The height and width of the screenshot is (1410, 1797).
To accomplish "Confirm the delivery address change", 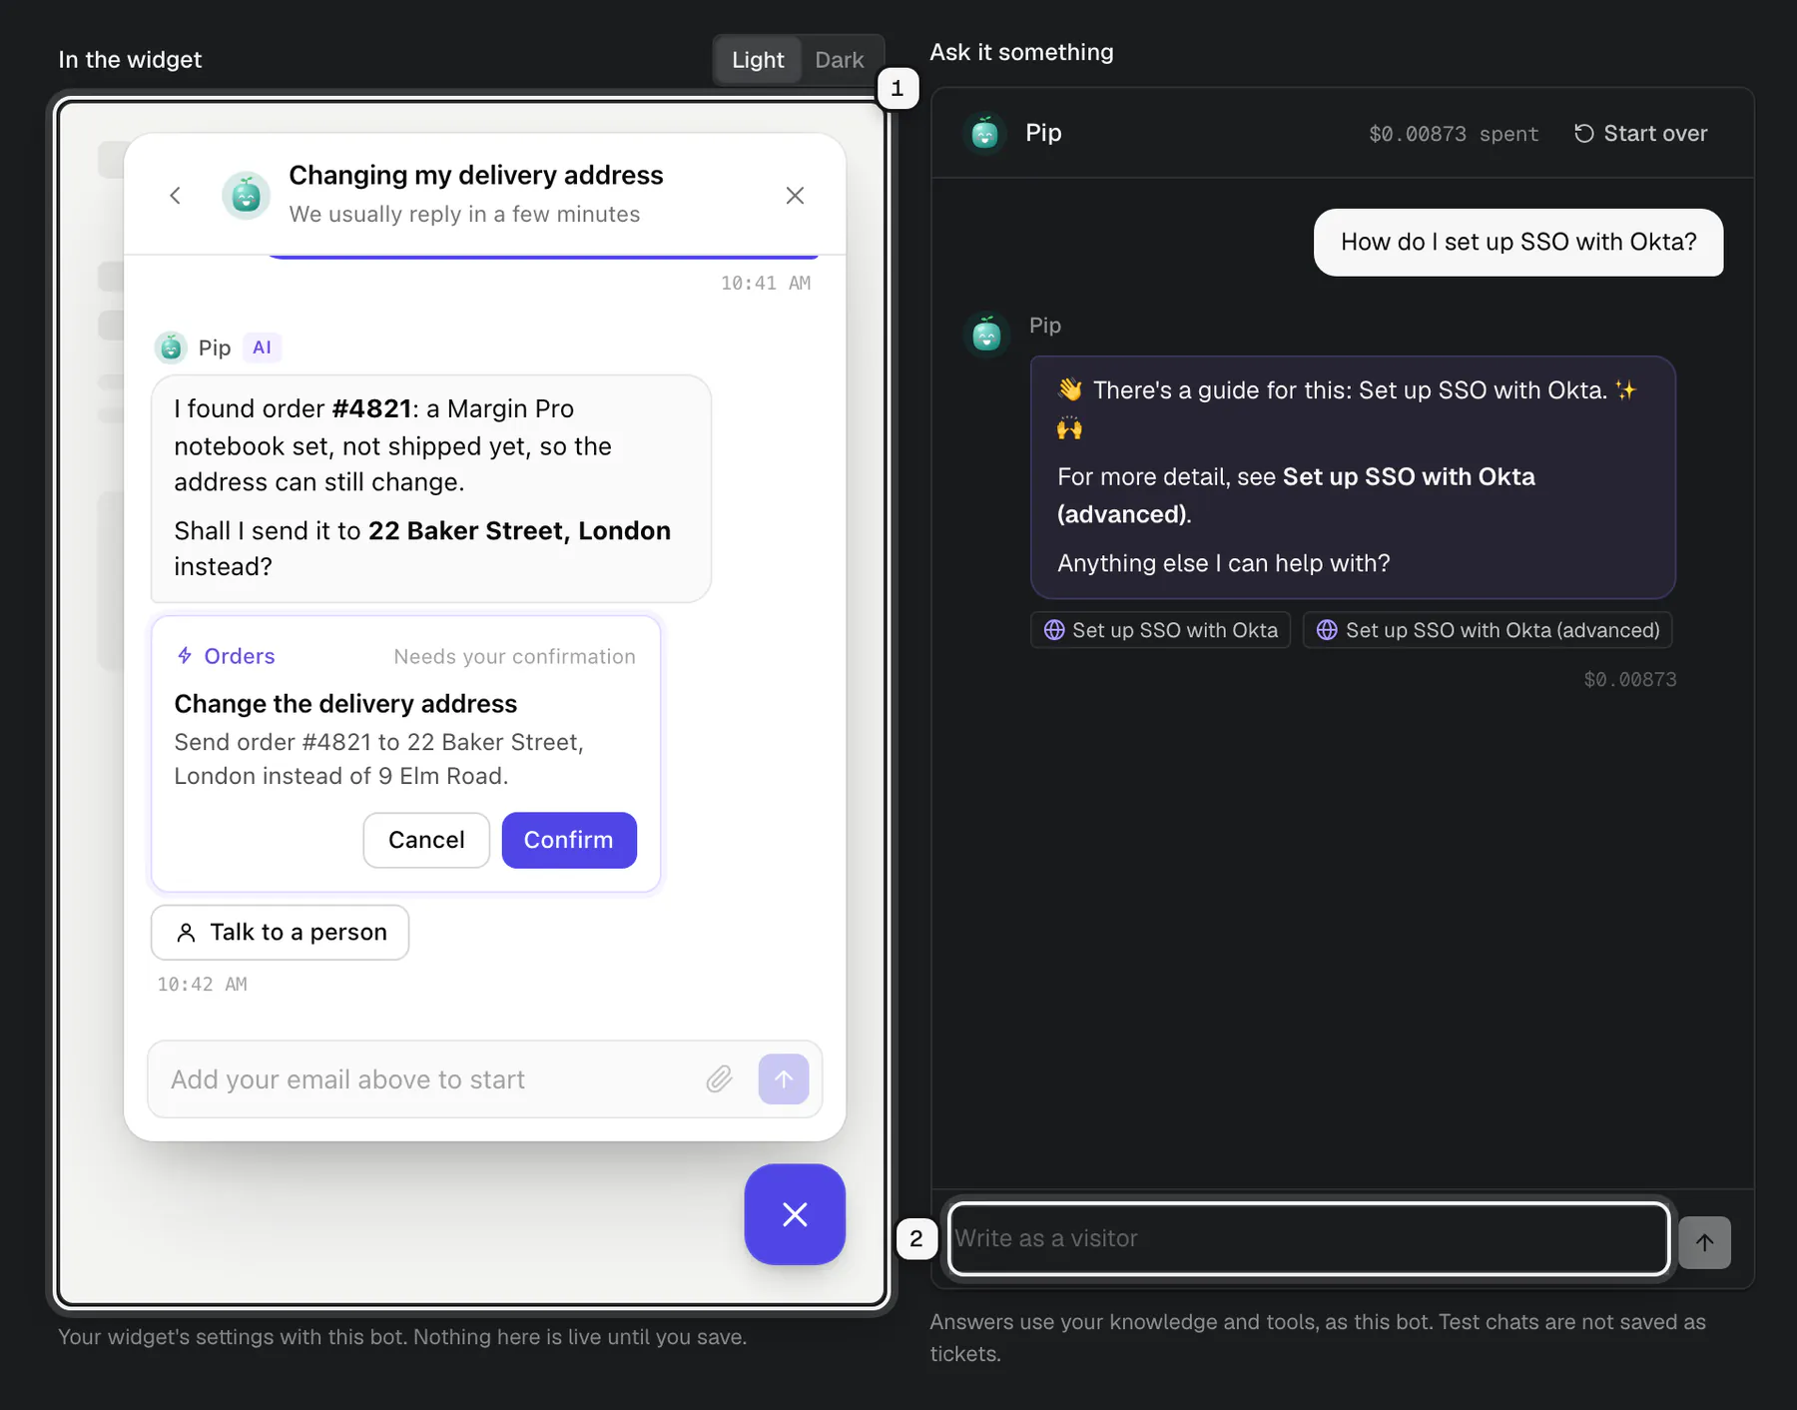I will click(569, 840).
